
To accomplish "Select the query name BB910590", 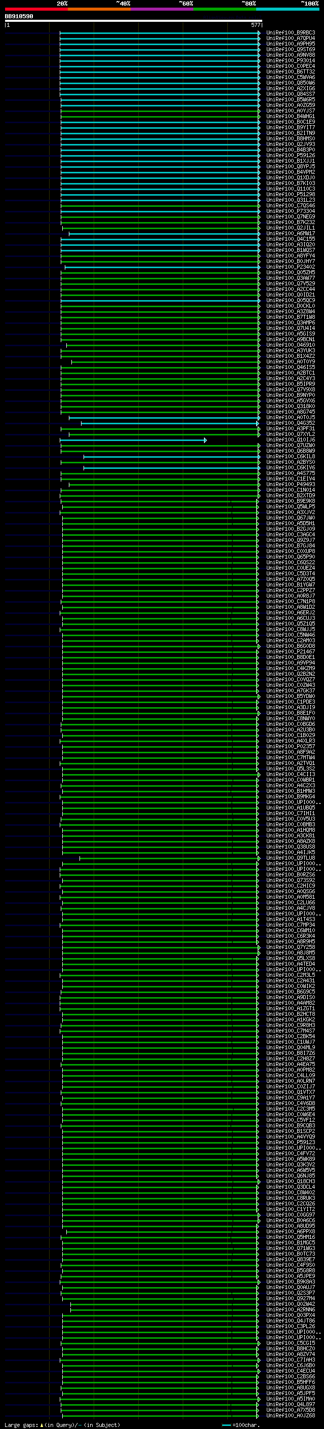I will click(19, 17).
